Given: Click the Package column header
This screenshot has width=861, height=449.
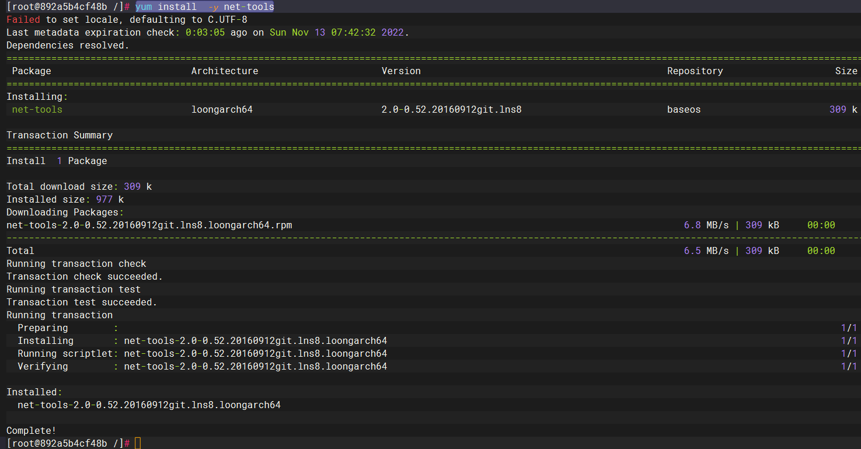Looking at the screenshot, I should click(32, 71).
